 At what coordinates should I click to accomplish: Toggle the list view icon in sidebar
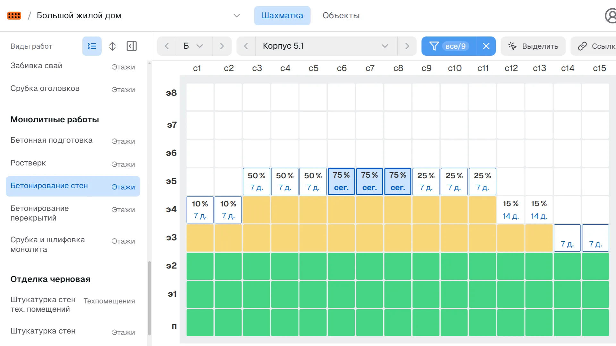pyautogui.click(x=92, y=46)
